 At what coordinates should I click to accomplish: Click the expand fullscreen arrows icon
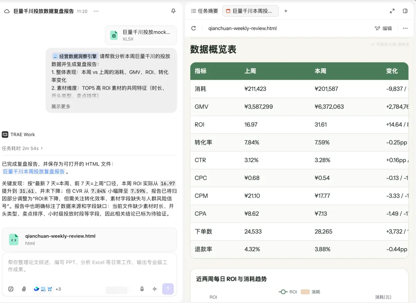(392, 11)
